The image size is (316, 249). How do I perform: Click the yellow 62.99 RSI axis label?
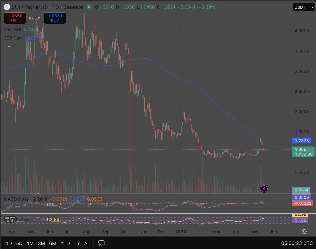pyautogui.click(x=300, y=215)
